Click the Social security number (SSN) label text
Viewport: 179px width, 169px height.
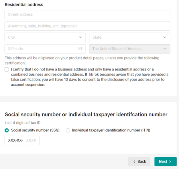(35, 130)
